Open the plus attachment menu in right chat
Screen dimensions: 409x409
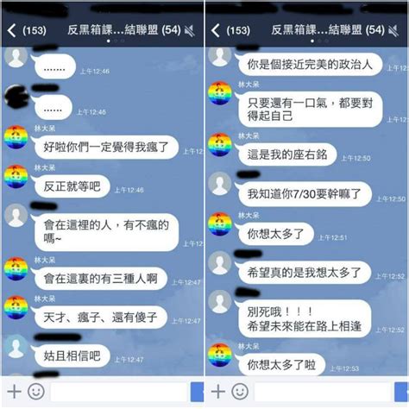pyautogui.click(x=218, y=392)
